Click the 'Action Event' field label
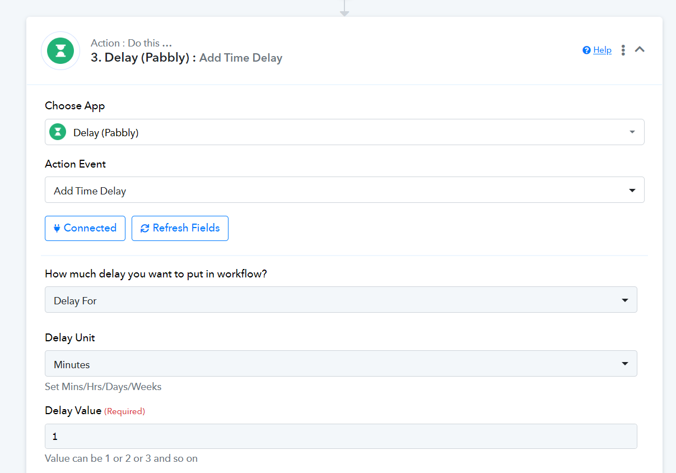 click(76, 164)
